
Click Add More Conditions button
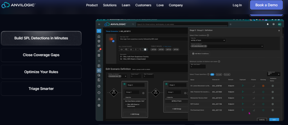click(x=200, y=54)
